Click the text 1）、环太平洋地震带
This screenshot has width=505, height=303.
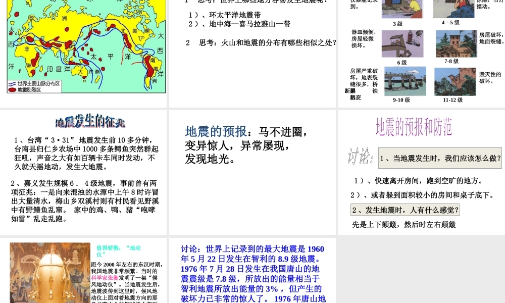click(225, 15)
